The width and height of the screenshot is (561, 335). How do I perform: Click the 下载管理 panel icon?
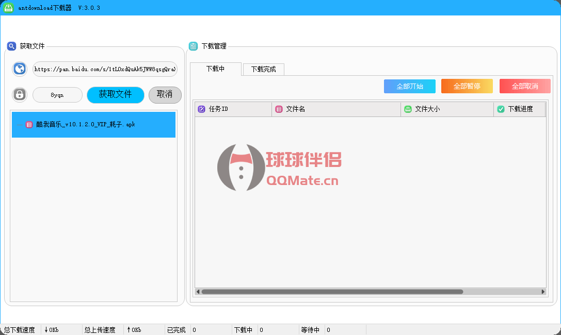(x=193, y=46)
